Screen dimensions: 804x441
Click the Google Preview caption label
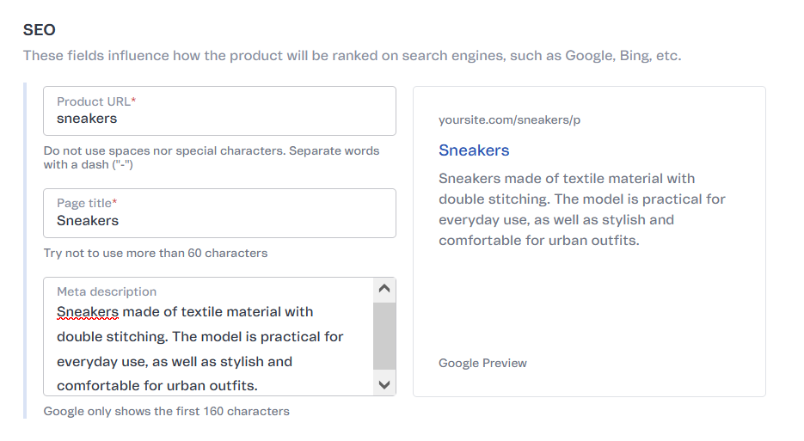tap(482, 363)
